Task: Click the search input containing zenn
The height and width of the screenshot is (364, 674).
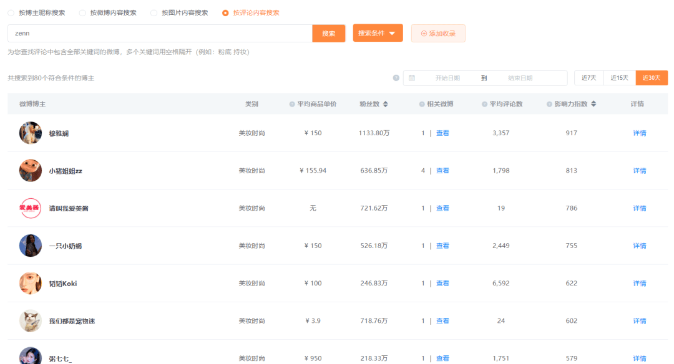Action: point(159,34)
